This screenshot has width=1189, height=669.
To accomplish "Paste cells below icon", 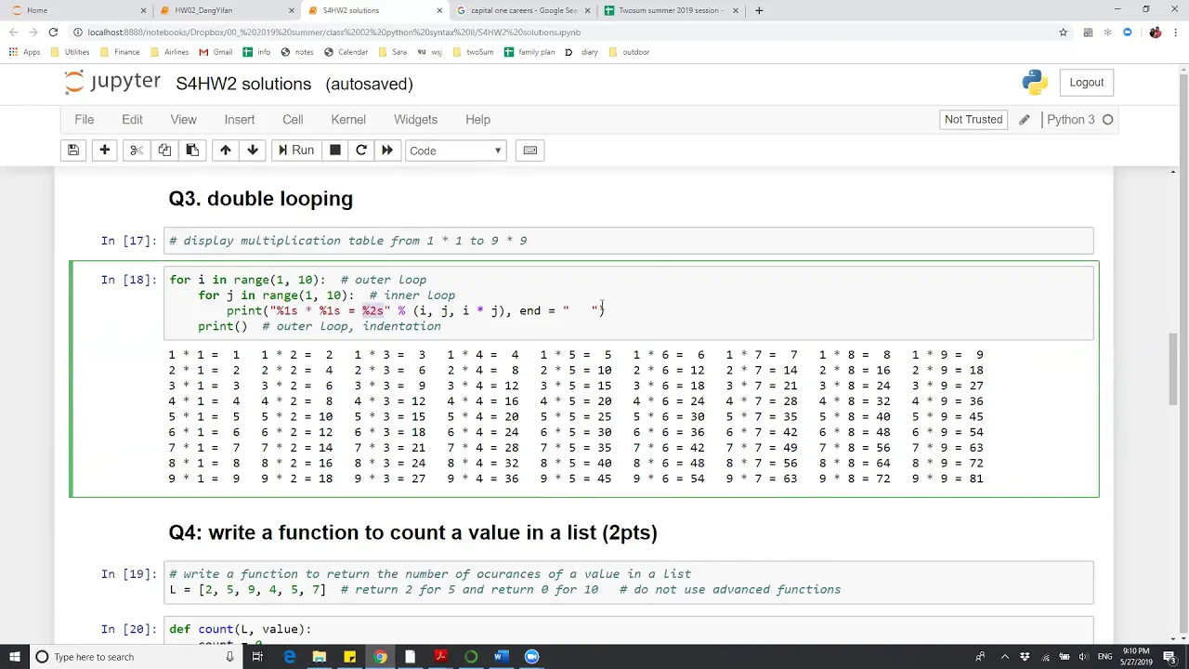I will coord(192,151).
